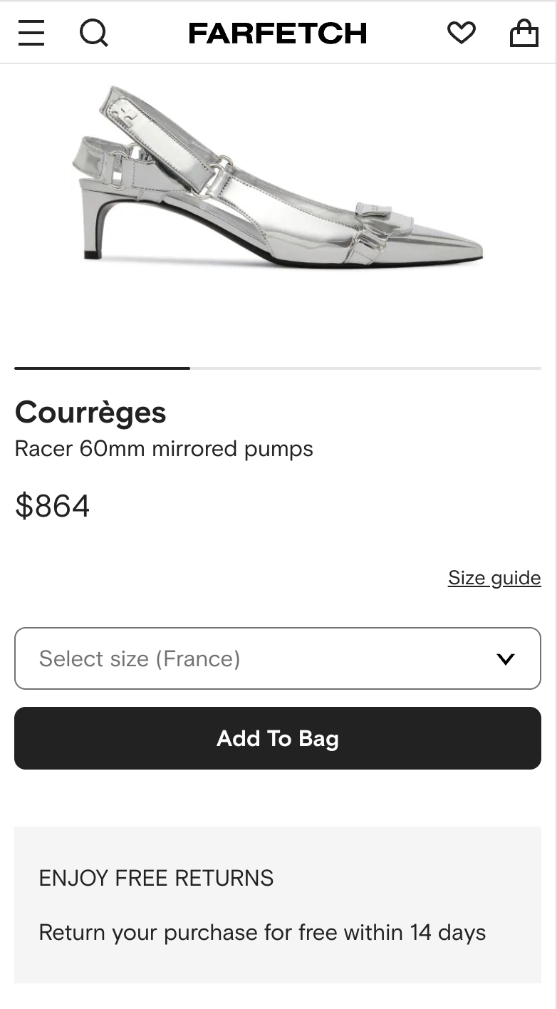Open the wishlist heart icon
The height and width of the screenshot is (1009, 557).
click(x=461, y=33)
